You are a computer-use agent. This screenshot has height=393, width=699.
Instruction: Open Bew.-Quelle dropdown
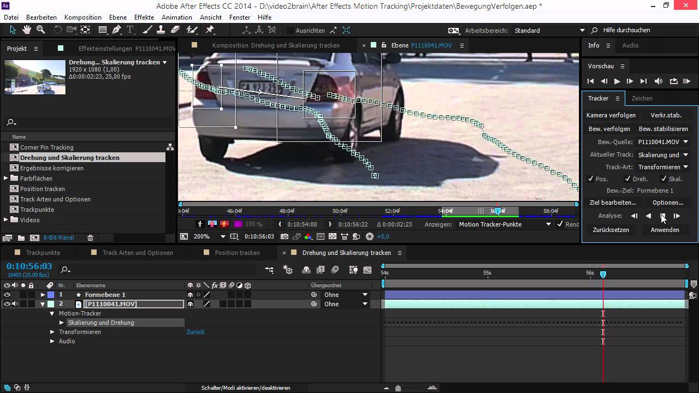[663, 142]
